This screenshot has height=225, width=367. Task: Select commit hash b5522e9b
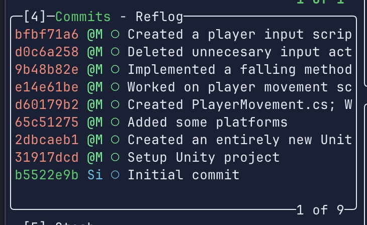47,175
